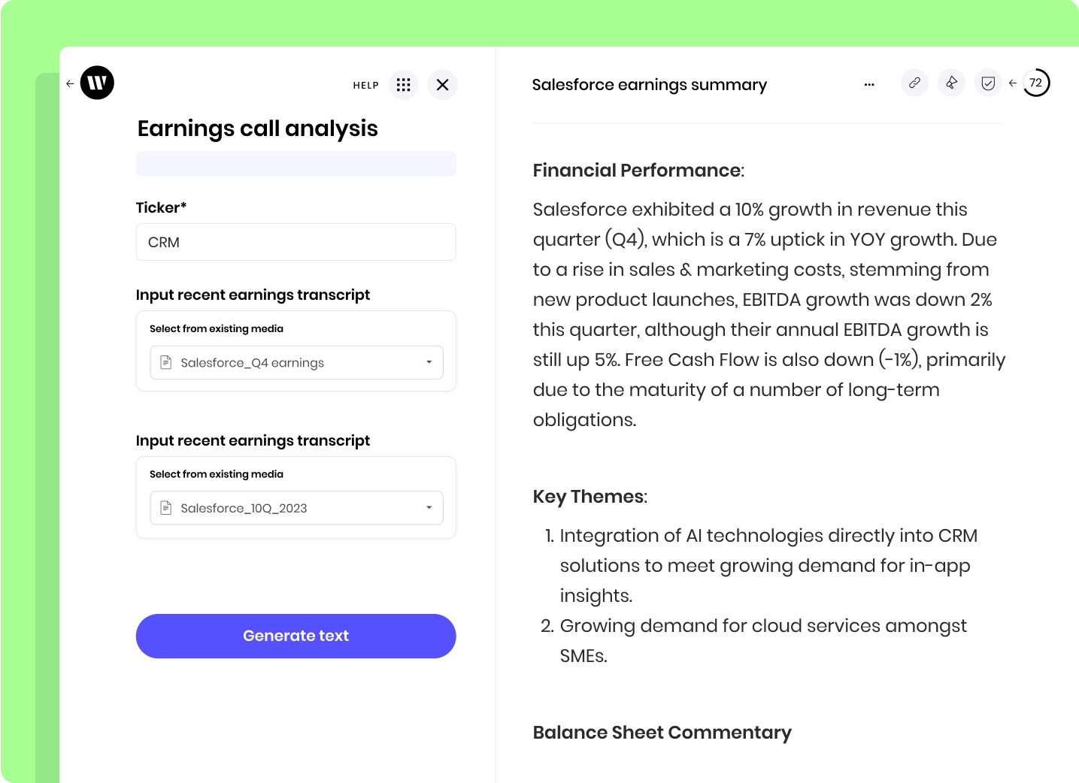Open the more options menu
Viewport: 1079px width, 783px height.
[x=869, y=84]
